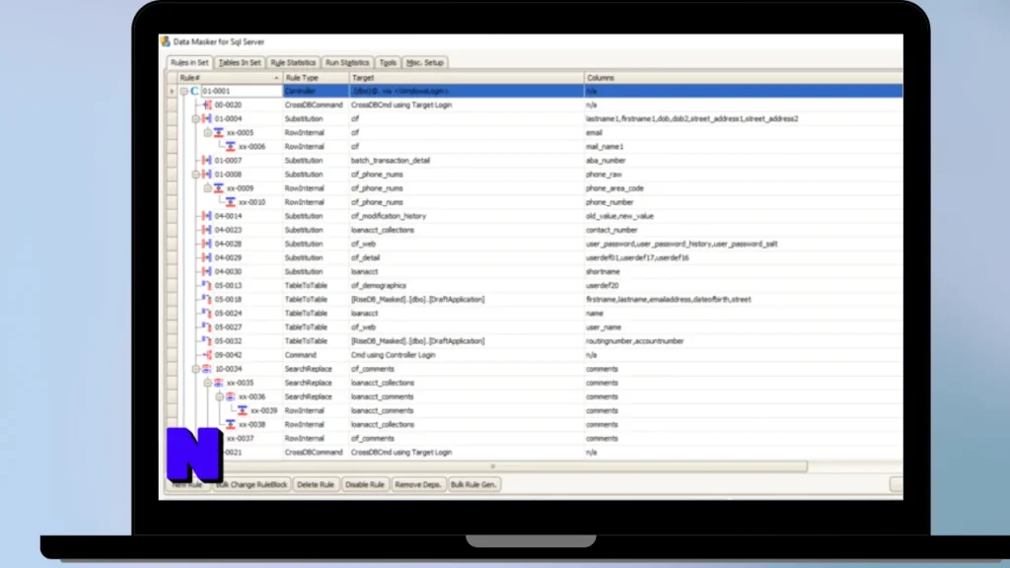Click the RowInternal icon beside rule xx-0005
This screenshot has height=568, width=1010.
(x=218, y=133)
